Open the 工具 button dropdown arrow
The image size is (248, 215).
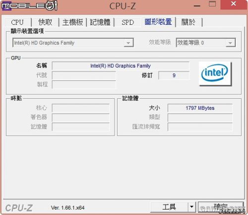(192, 207)
